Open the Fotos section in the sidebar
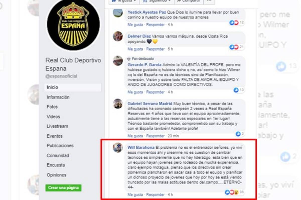 [x=52, y=107]
